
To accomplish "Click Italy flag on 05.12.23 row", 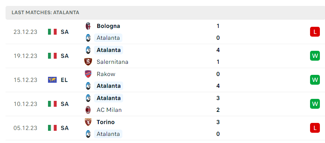I will pyautogui.click(x=52, y=128).
